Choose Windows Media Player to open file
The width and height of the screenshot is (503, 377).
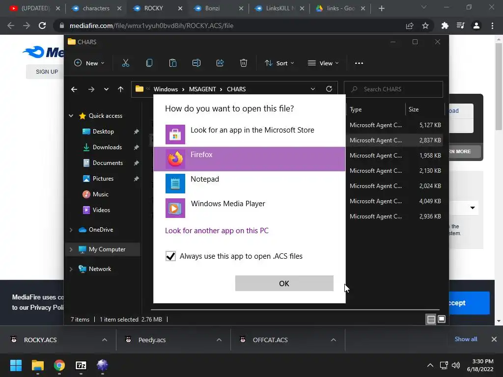click(x=249, y=208)
